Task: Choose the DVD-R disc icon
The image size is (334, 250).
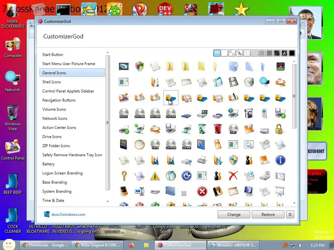Action: pyautogui.click(x=124, y=113)
